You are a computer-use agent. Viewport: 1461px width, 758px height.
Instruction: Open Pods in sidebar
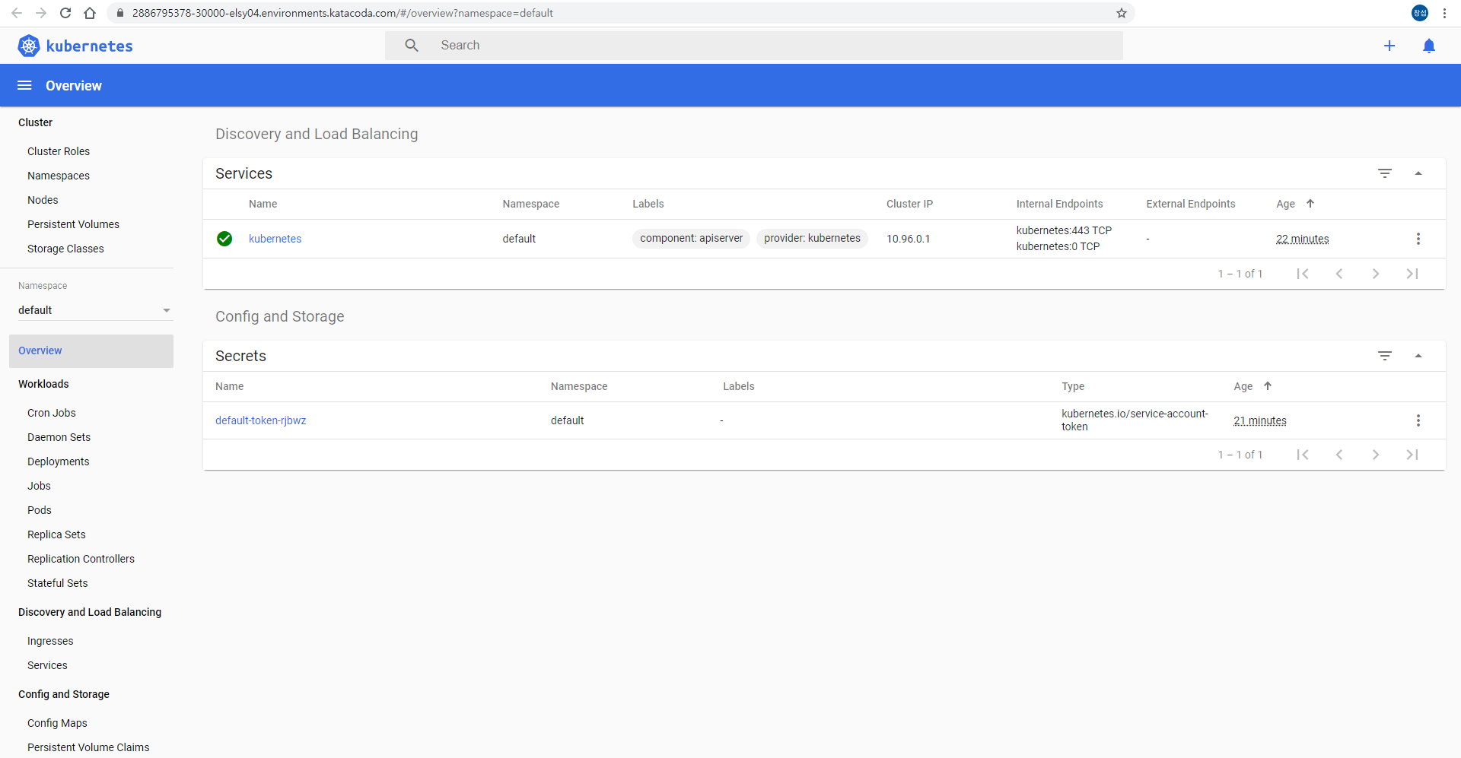point(40,510)
